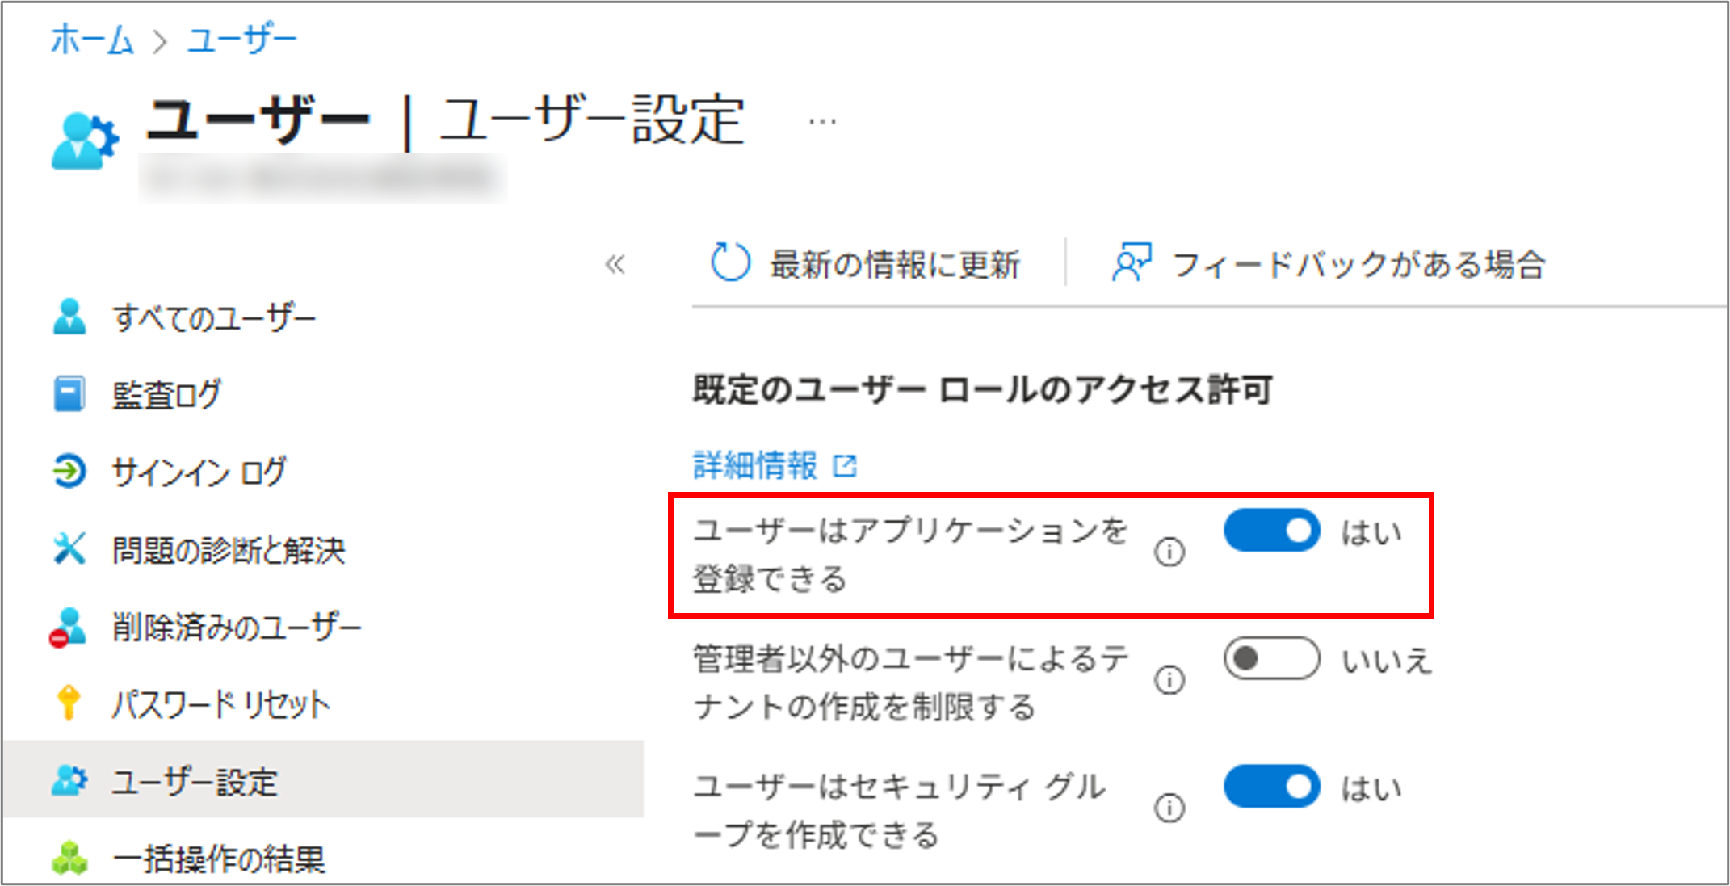Collapse the sidebar with double chevron
This screenshot has width=1730, height=886.
(615, 264)
